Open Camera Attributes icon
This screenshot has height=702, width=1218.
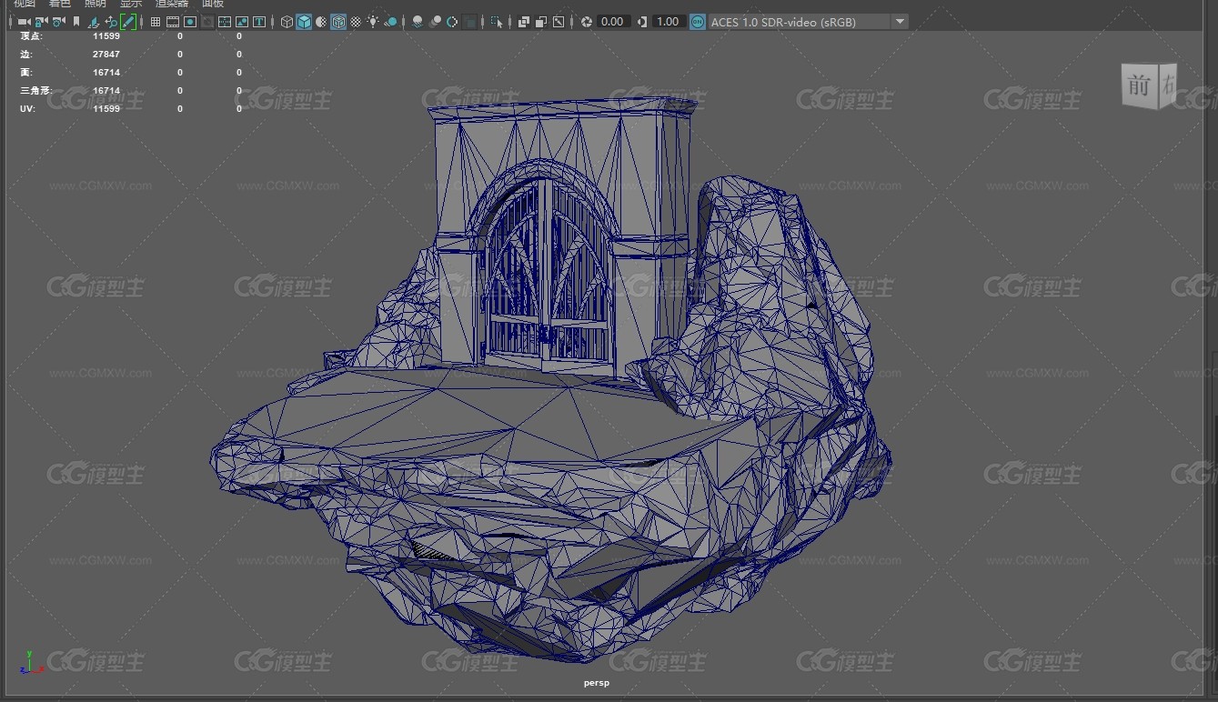tap(58, 22)
